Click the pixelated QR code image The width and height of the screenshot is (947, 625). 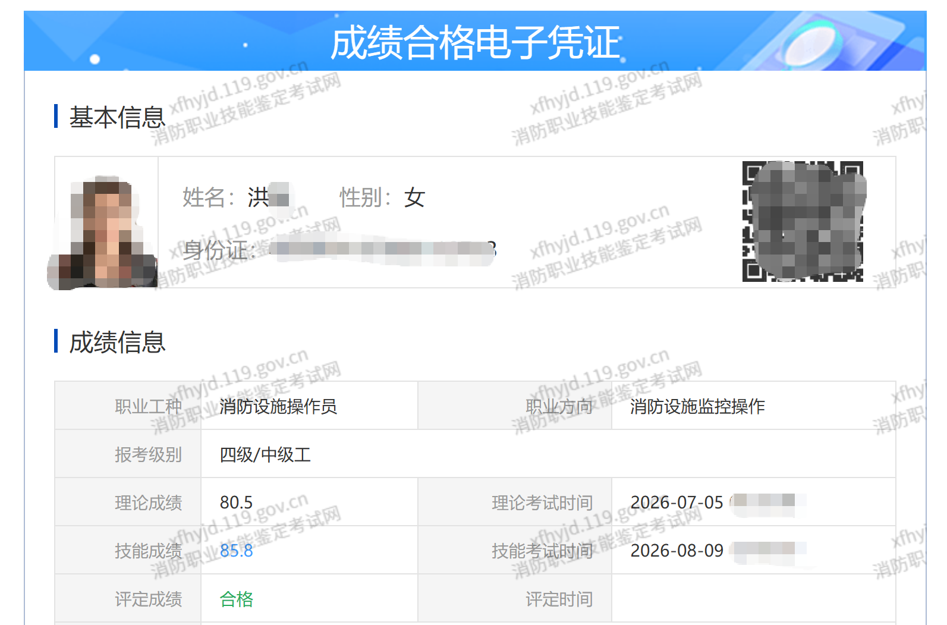click(803, 221)
